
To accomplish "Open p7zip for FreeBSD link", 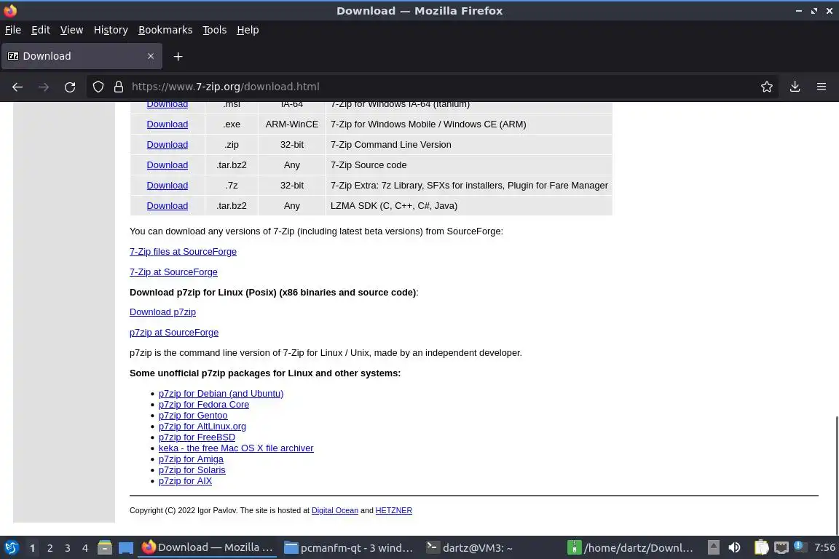I will [197, 437].
